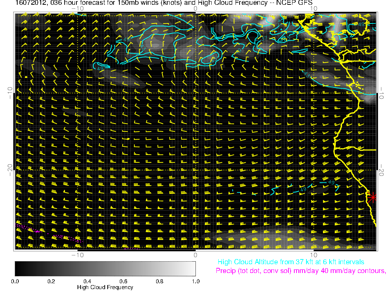This screenshot has height=299, width=388.
Task: Click the 0.0 tick label on colorbar
Action: (15, 281)
